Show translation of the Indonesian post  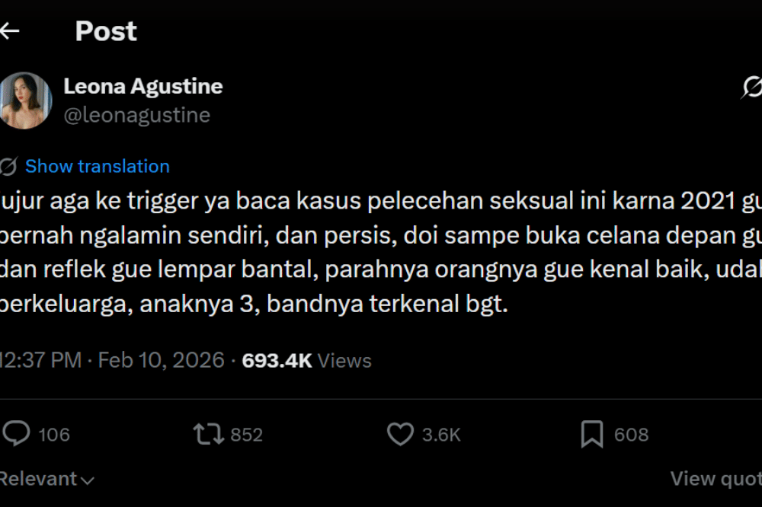point(97,166)
